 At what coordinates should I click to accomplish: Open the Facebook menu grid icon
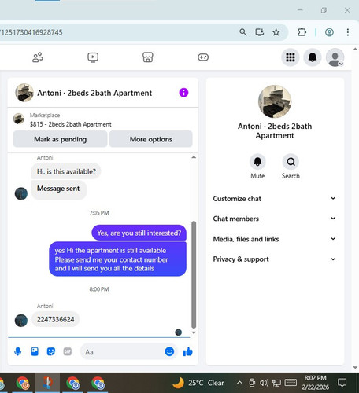291,57
